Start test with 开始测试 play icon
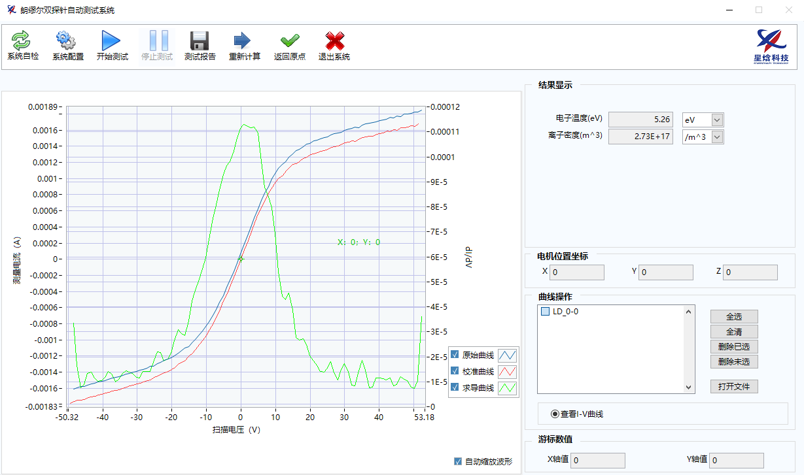The width and height of the screenshot is (804, 475). [x=112, y=41]
